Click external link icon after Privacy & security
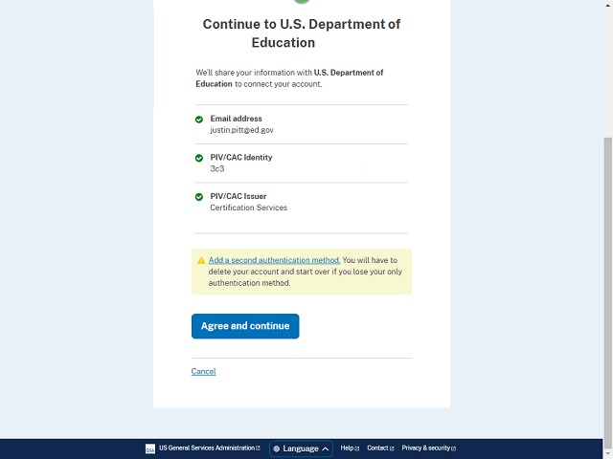This screenshot has width=613, height=459. point(453,448)
